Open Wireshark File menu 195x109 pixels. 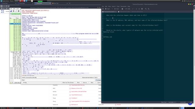coord(11,9)
